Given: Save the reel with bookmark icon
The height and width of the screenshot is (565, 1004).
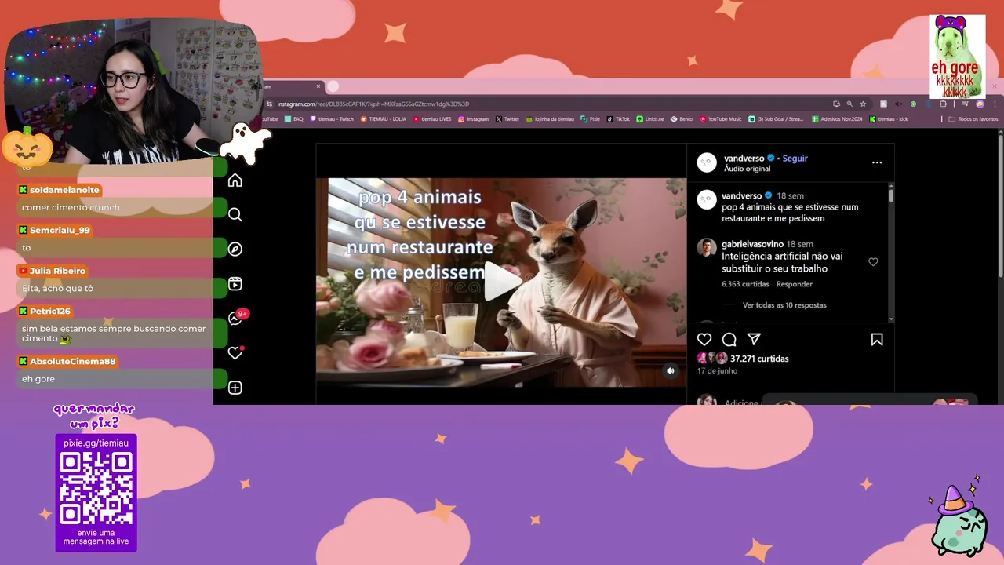Looking at the screenshot, I should click(x=877, y=339).
